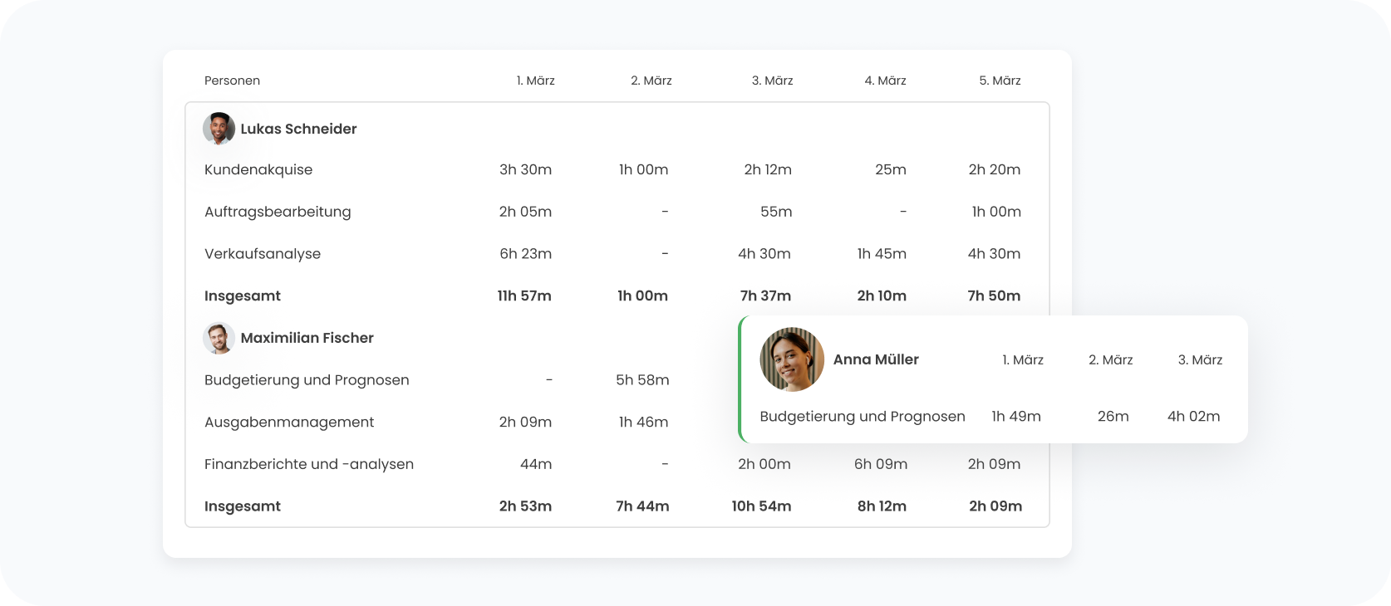The width and height of the screenshot is (1391, 606).
Task: Click the Kundenakquise project row
Action: tap(258, 169)
